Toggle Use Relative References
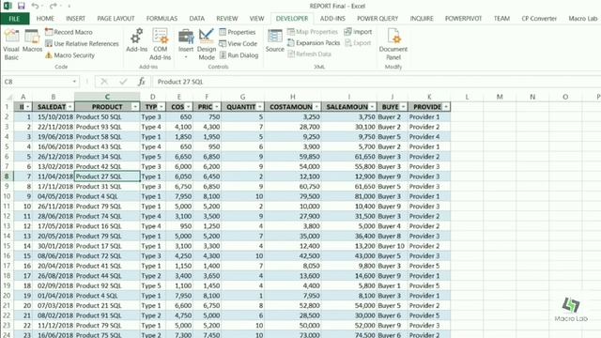 pos(82,44)
